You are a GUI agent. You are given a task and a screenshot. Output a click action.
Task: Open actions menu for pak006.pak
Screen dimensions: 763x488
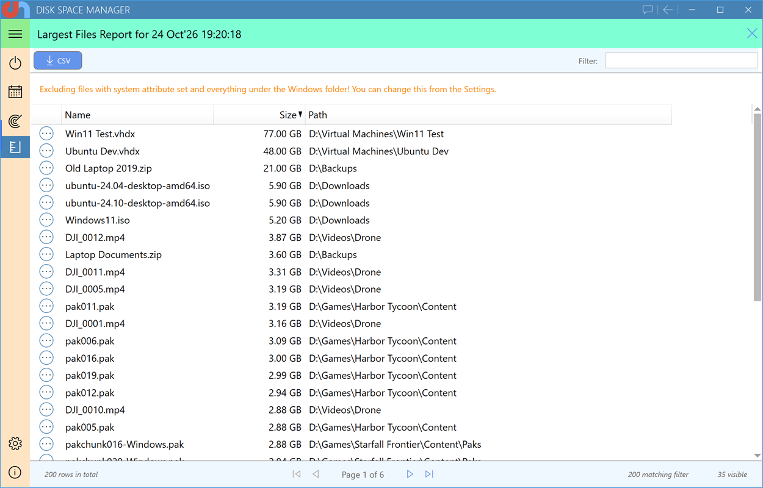click(x=46, y=340)
